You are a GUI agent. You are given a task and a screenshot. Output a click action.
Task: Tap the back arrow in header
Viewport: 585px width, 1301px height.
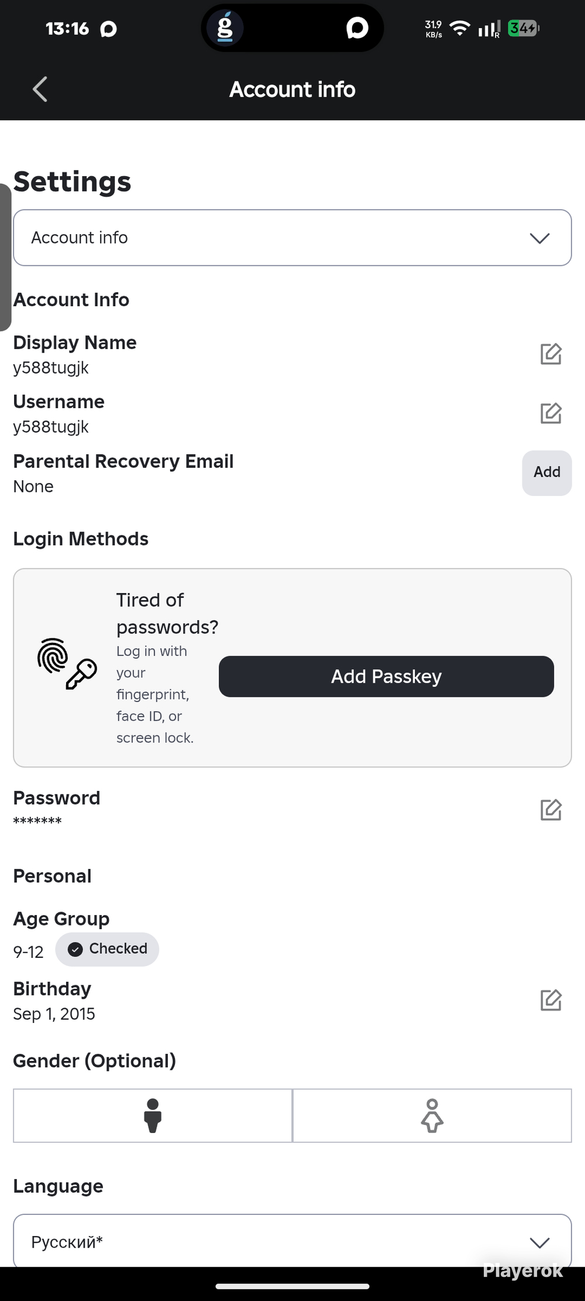(40, 90)
